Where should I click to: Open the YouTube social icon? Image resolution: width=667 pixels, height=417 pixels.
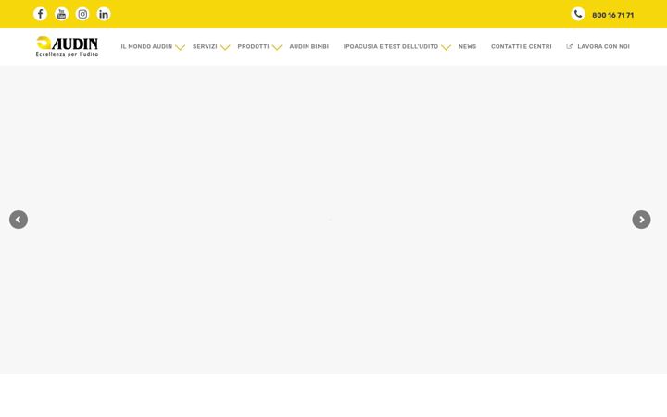(61, 14)
